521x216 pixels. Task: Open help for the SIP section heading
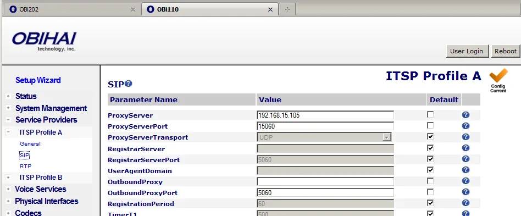[129, 84]
